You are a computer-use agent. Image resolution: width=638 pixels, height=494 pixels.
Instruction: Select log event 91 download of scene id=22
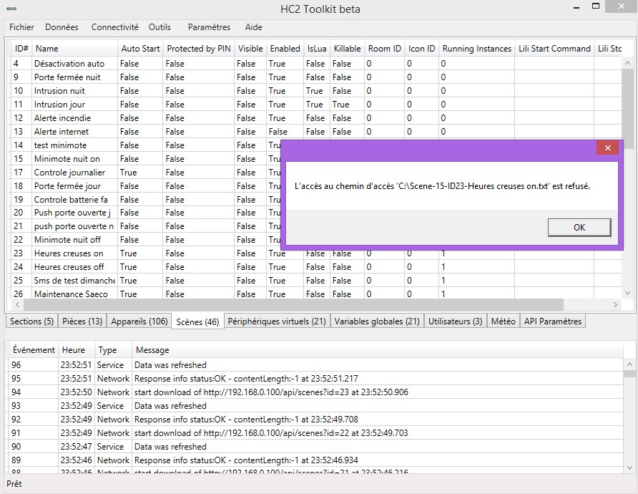[x=317, y=433]
